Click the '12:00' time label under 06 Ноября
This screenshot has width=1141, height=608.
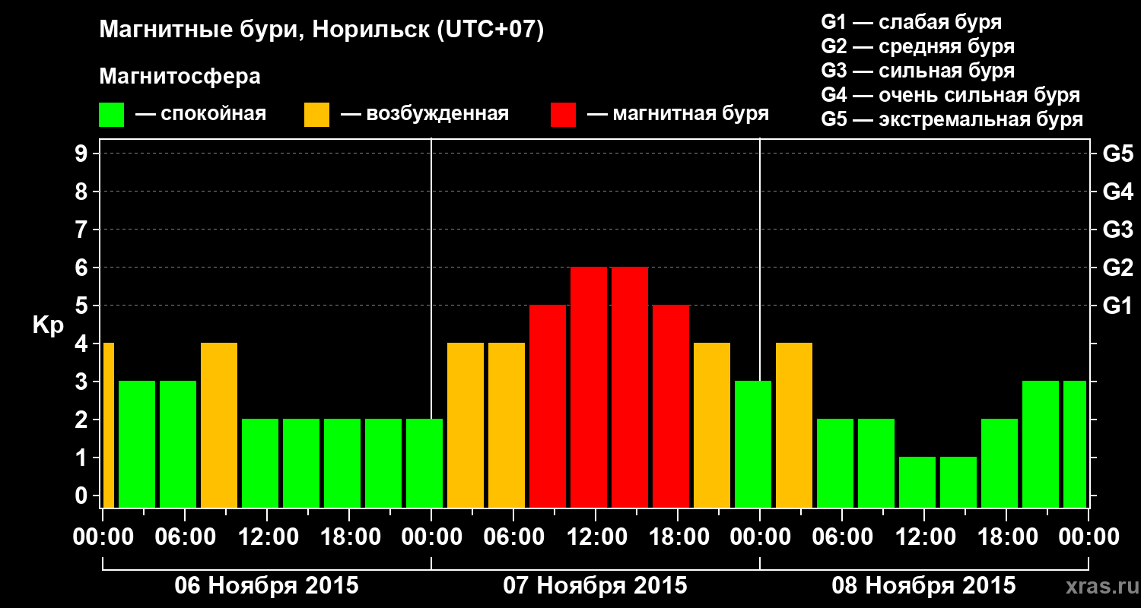(267, 537)
